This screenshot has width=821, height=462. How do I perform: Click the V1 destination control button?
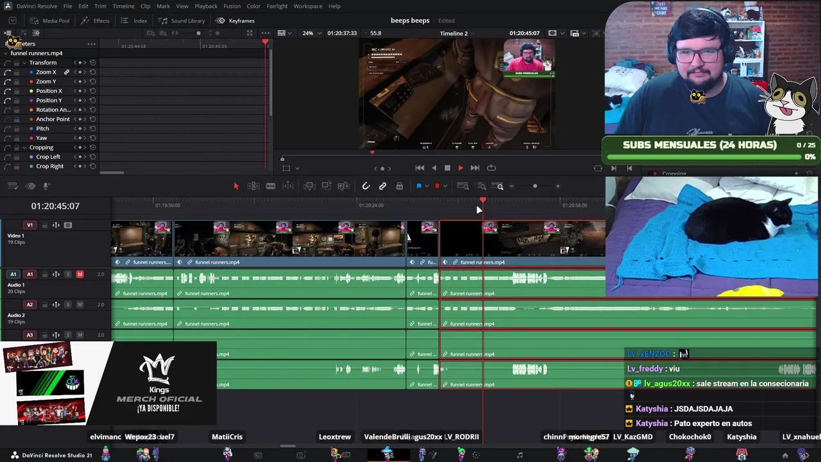(30, 225)
